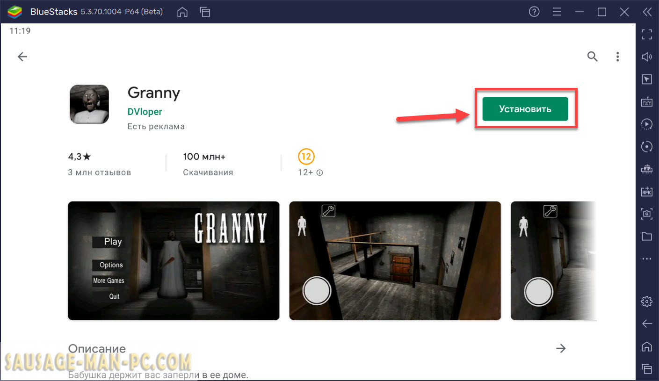659x381 pixels.
Task: Click the circular rotate icon in sidebar
Action: tap(647, 146)
